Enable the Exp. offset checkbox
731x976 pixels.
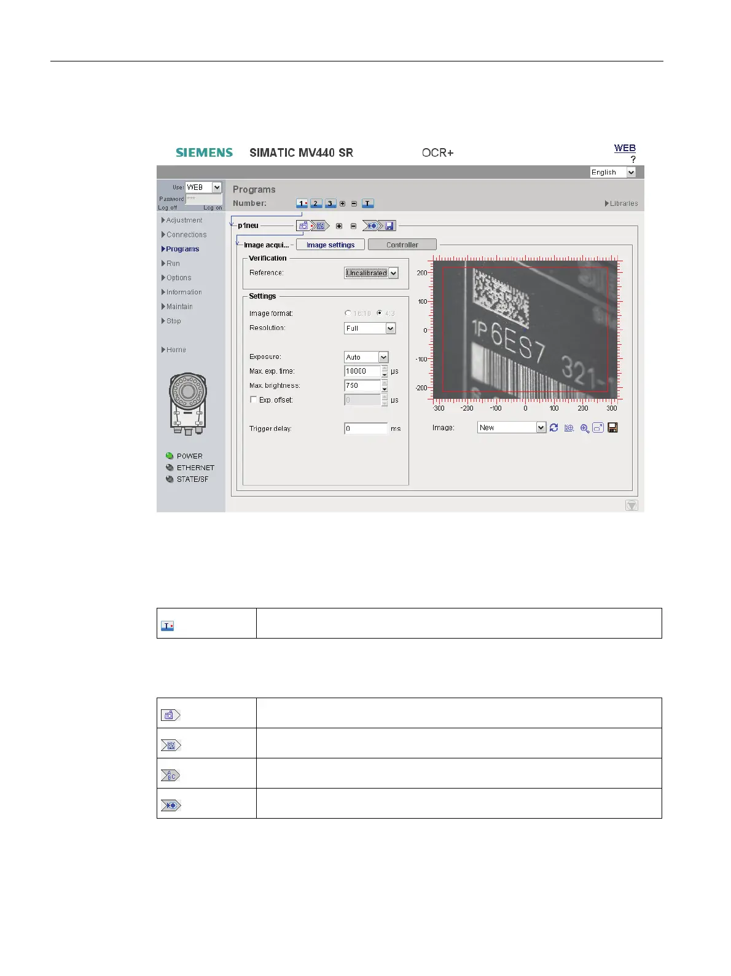point(254,399)
